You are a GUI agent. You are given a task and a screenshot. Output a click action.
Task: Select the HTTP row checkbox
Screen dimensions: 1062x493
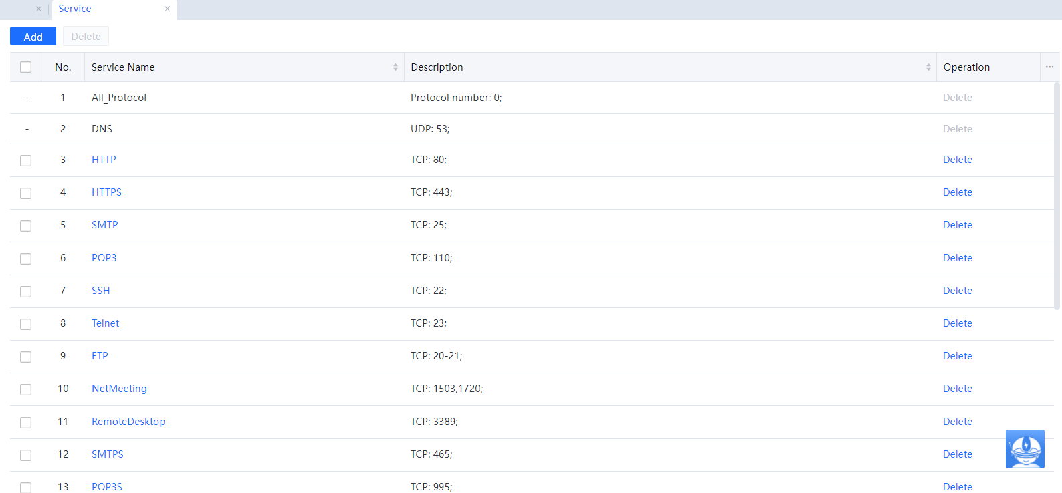pyautogui.click(x=26, y=160)
